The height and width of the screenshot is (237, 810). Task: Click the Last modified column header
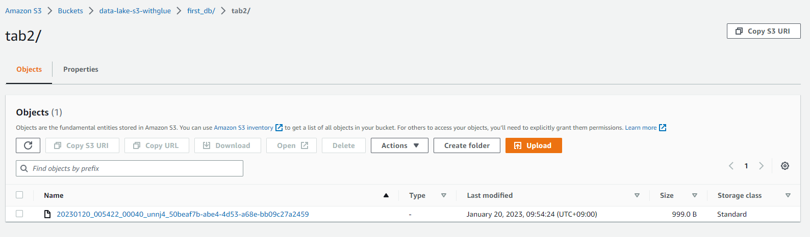coord(490,195)
